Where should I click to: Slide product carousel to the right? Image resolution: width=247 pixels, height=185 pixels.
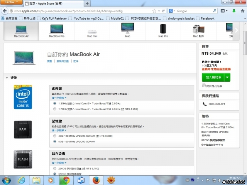236,30
